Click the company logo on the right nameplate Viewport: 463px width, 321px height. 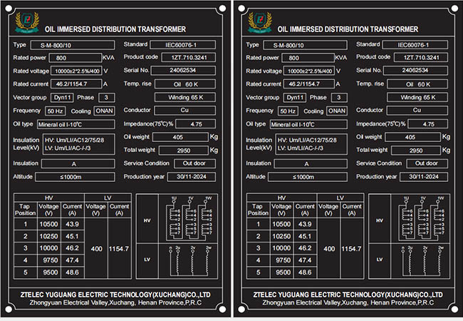click(x=259, y=22)
